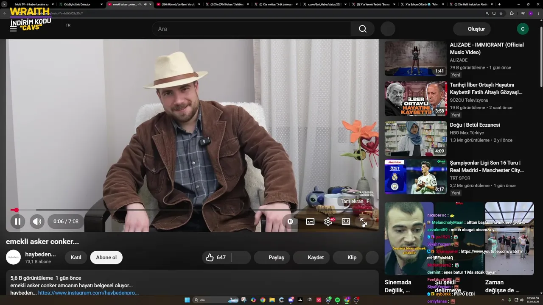
Task: Click the Oluştur create button
Action: click(x=472, y=29)
